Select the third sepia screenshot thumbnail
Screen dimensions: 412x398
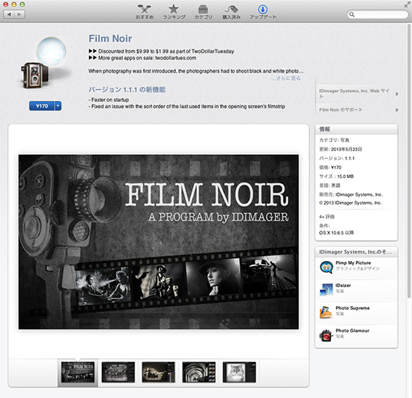159,372
